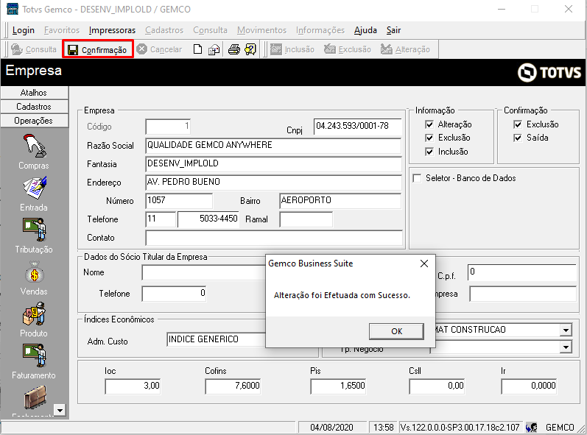Click the Alteração toolbar button
587x435 pixels.
point(405,49)
